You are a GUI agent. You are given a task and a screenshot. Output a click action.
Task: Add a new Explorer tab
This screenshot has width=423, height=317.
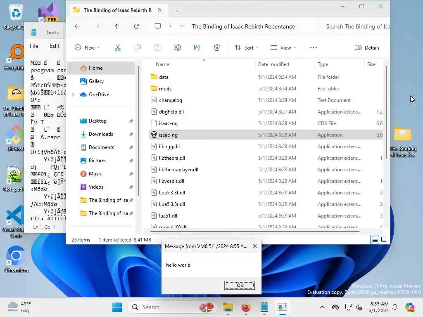(x=178, y=10)
